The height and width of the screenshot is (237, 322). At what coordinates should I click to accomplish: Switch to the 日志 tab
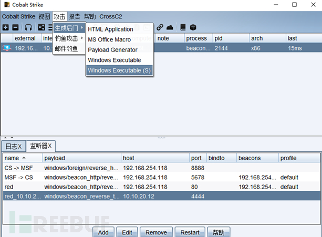14,146
